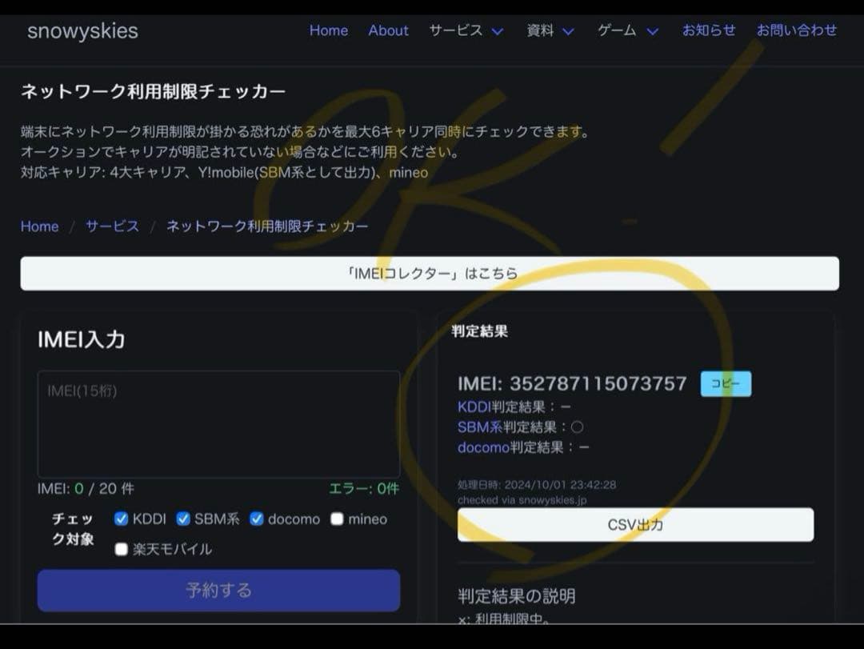Open the About page from navbar
The width and height of the screenshot is (864, 649).
388,30
